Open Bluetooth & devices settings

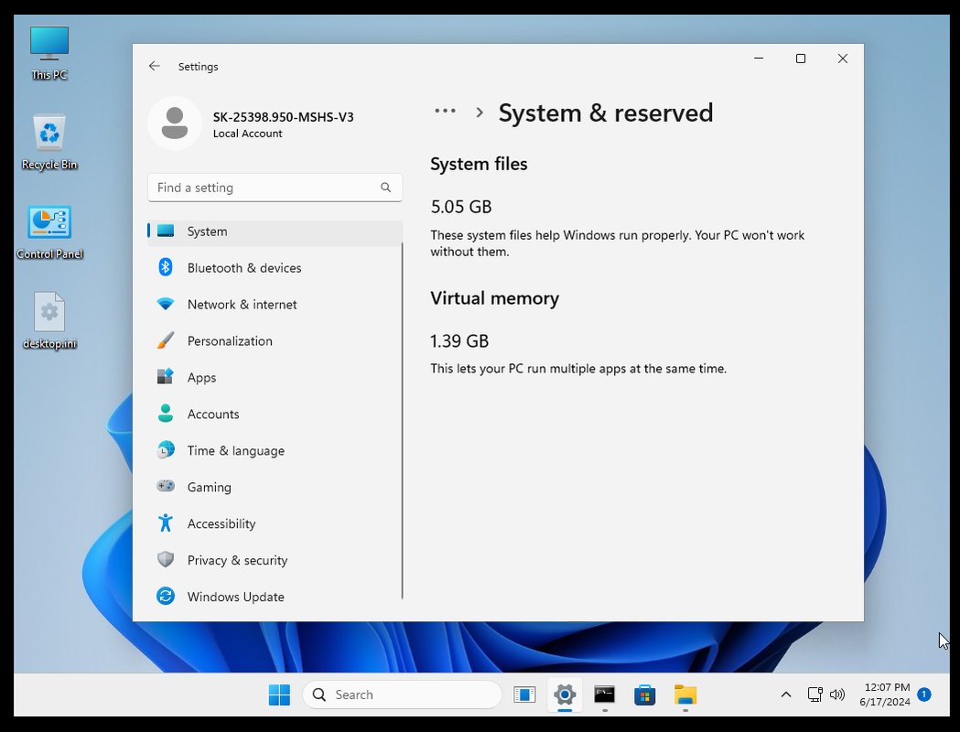coord(275,268)
